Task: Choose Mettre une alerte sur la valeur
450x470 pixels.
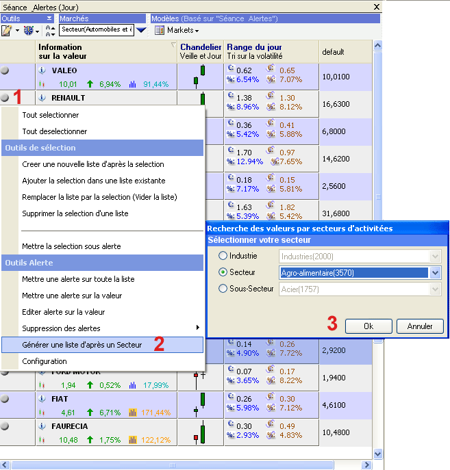Action: (102, 296)
